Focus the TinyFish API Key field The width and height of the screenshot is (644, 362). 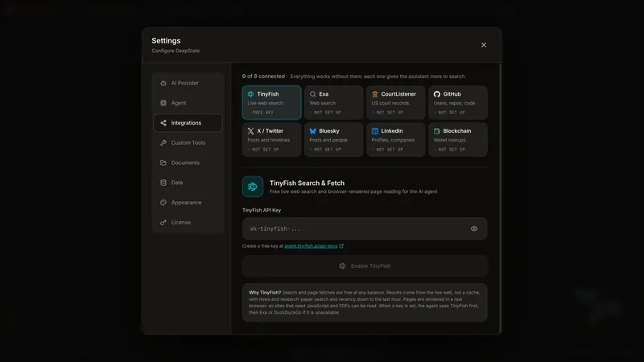click(365, 228)
